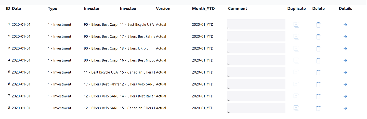Open details arrow for ID 2
The width and height of the screenshot is (367, 119).
pos(345,37)
